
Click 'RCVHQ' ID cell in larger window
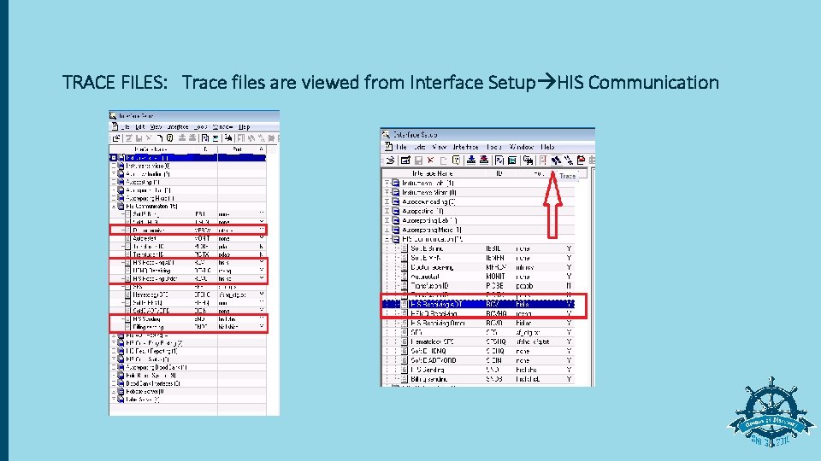tap(496, 313)
